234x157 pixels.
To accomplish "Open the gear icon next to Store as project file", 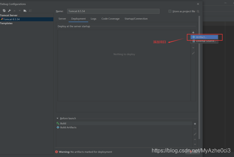I will pos(198,11).
